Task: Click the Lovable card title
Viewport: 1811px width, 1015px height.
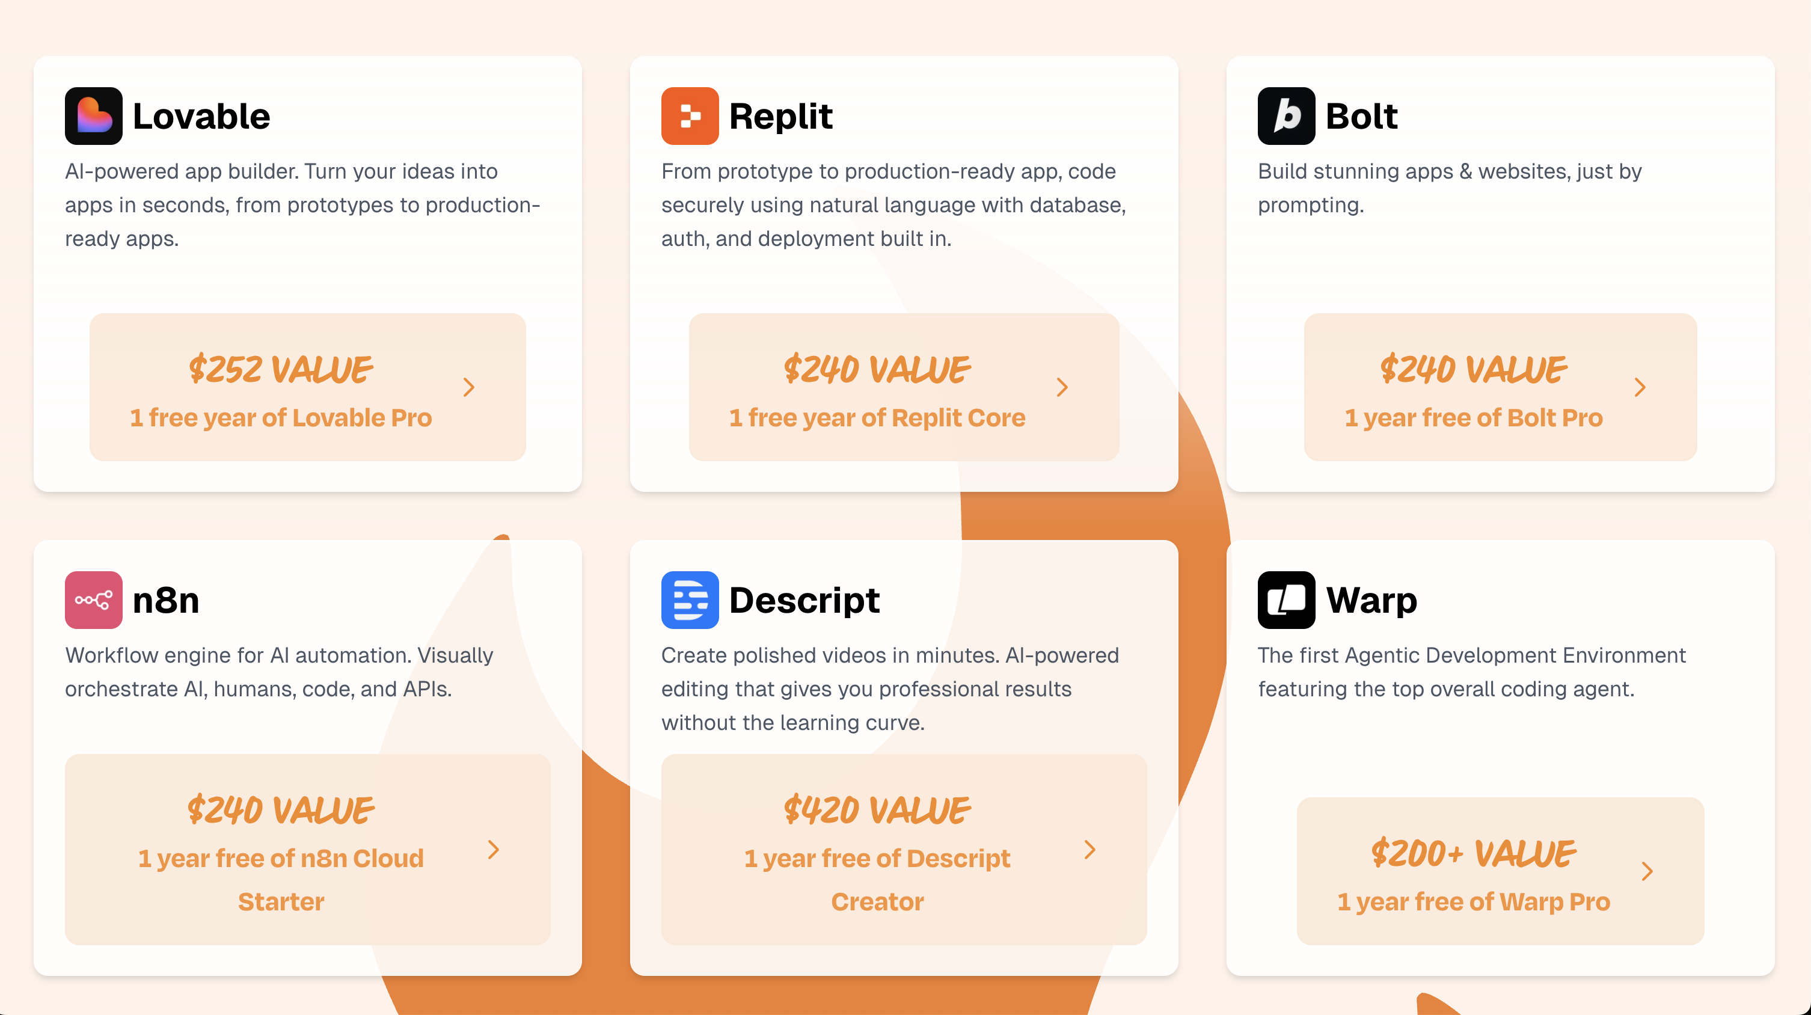Action: pos(201,116)
